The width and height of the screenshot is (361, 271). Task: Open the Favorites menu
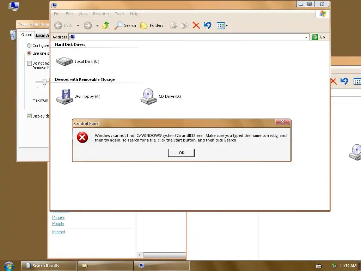coord(101,14)
